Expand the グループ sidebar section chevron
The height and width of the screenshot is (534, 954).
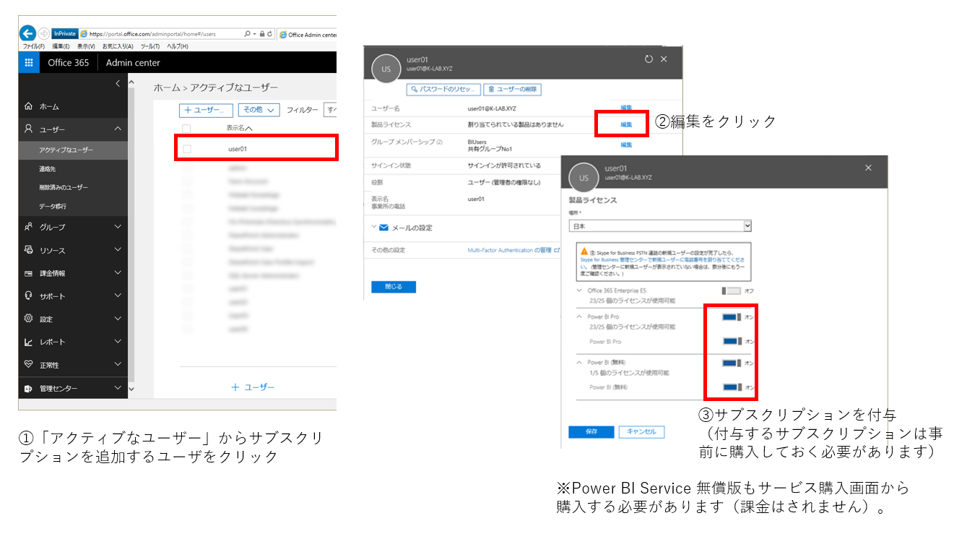click(118, 227)
